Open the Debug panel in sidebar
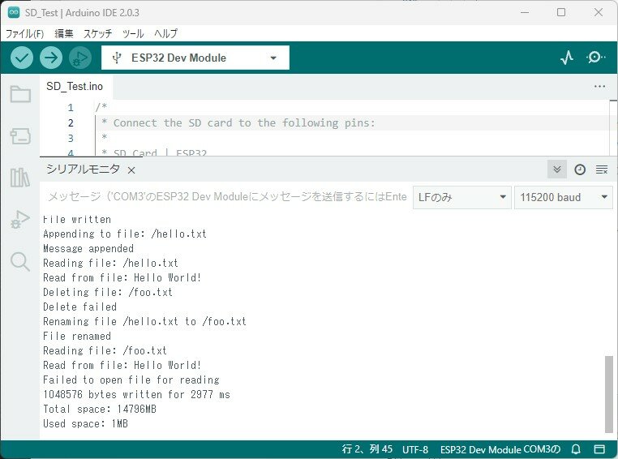 click(x=20, y=219)
